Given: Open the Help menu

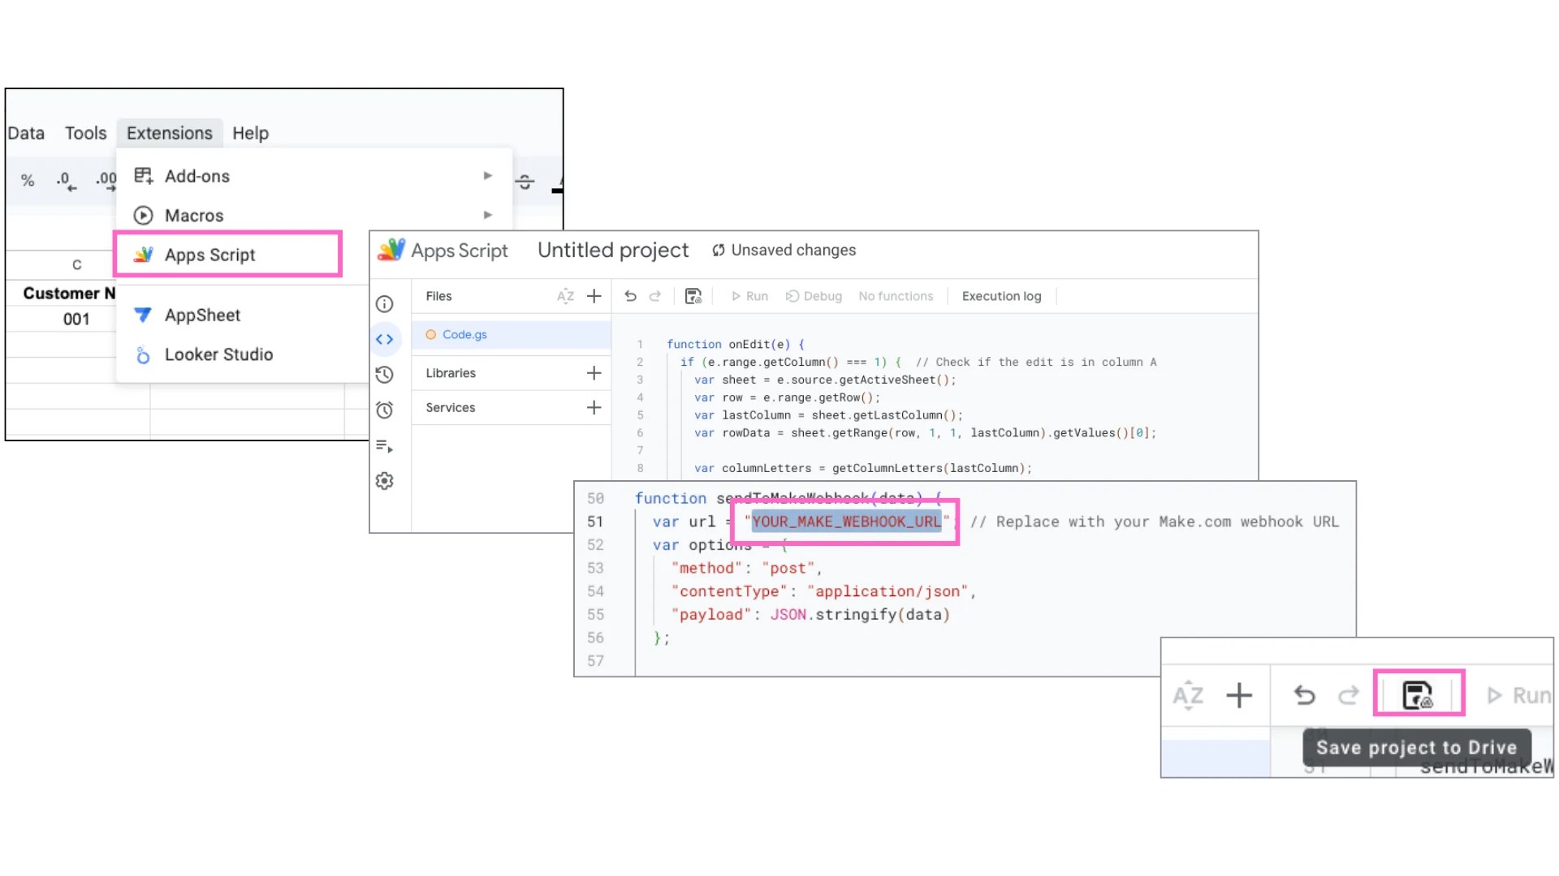Looking at the screenshot, I should [x=250, y=133].
